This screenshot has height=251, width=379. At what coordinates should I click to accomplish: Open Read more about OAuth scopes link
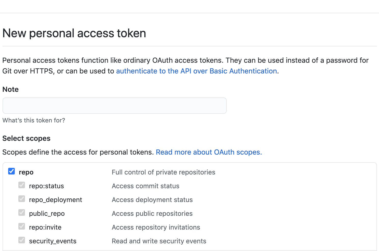coord(209,152)
